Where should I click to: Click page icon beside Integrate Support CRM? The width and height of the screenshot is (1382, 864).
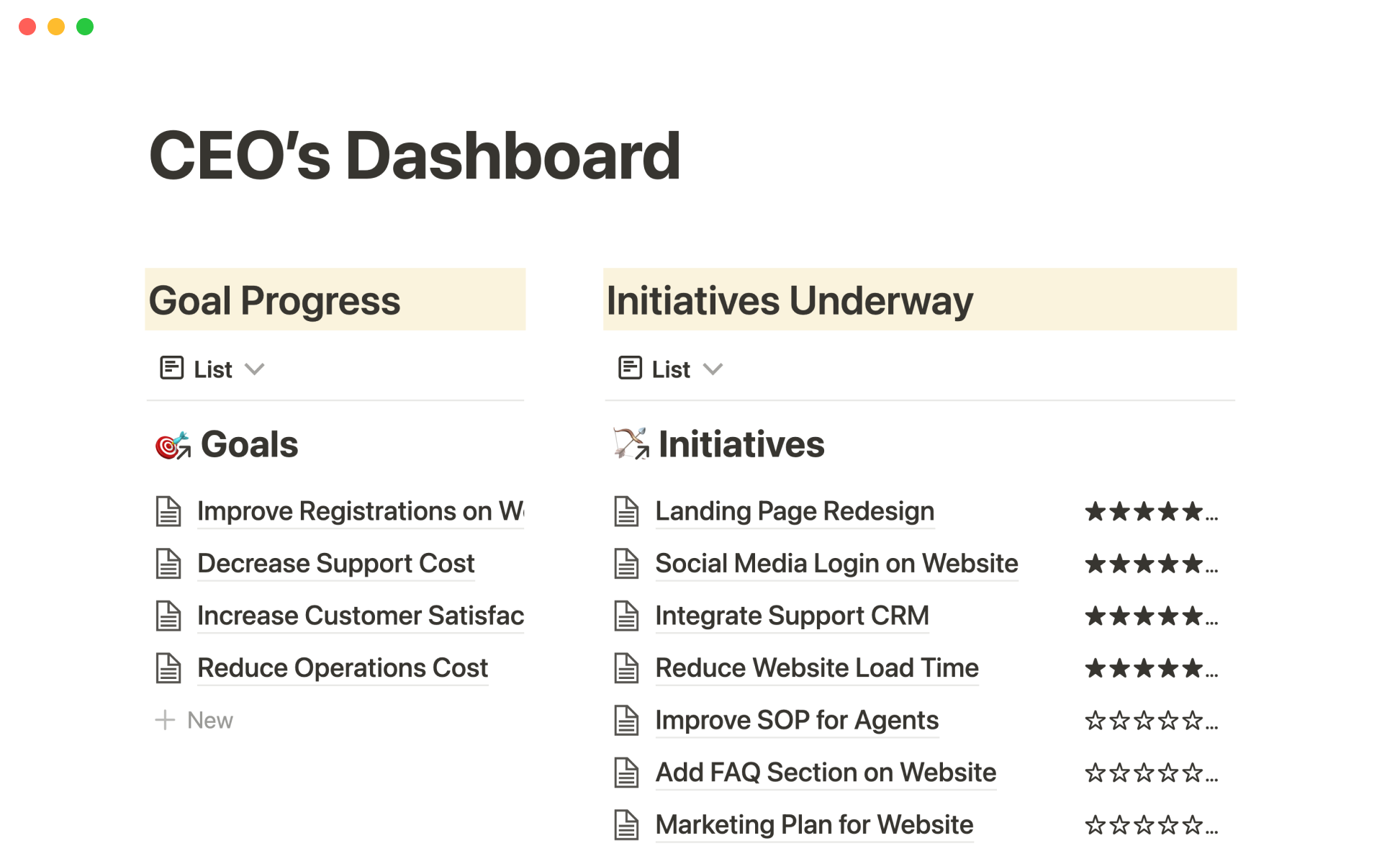pyautogui.click(x=626, y=616)
